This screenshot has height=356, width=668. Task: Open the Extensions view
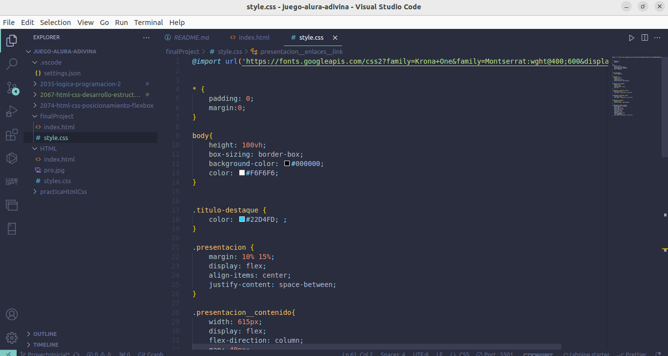[12, 135]
